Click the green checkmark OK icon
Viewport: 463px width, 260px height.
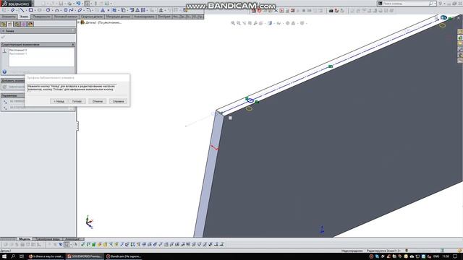coord(3,37)
